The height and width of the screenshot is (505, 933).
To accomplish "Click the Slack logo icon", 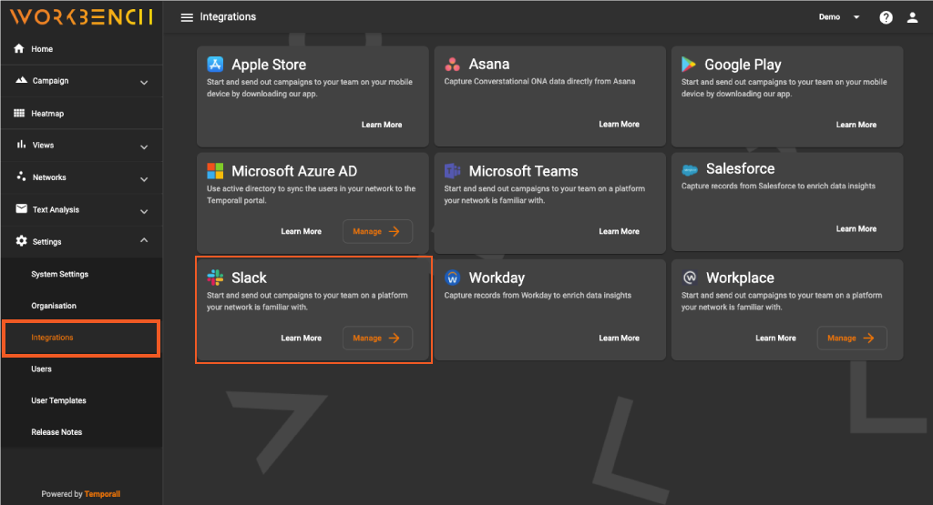I will click(x=215, y=278).
